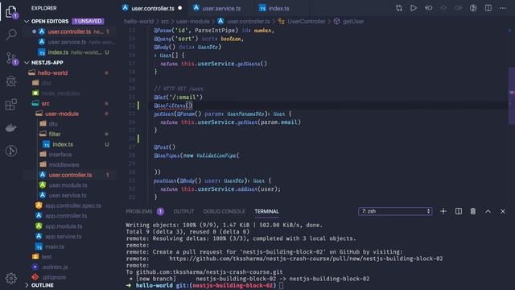Open user.module.ts in file tree
The image size is (515, 290).
click(68, 185)
